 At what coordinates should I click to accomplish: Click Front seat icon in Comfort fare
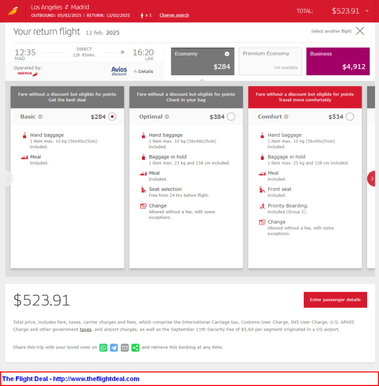(262, 189)
